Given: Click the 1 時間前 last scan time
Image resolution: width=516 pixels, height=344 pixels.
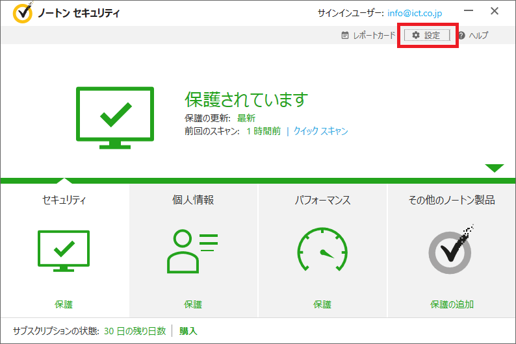Looking at the screenshot, I should point(264,131).
